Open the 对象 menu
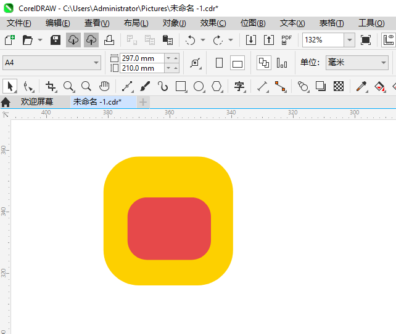This screenshot has width=396, height=334. (x=175, y=23)
